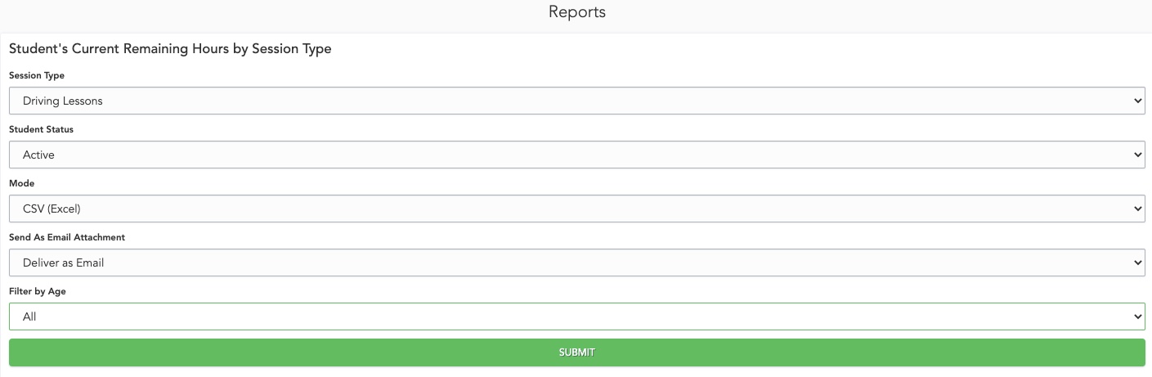Click the Student's Current Remaining Hours section title

click(x=170, y=49)
